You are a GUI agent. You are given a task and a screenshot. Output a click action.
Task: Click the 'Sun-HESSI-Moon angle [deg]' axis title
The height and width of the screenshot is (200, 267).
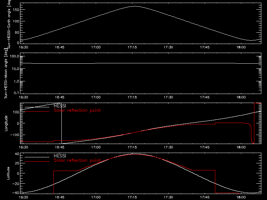pos(6,73)
